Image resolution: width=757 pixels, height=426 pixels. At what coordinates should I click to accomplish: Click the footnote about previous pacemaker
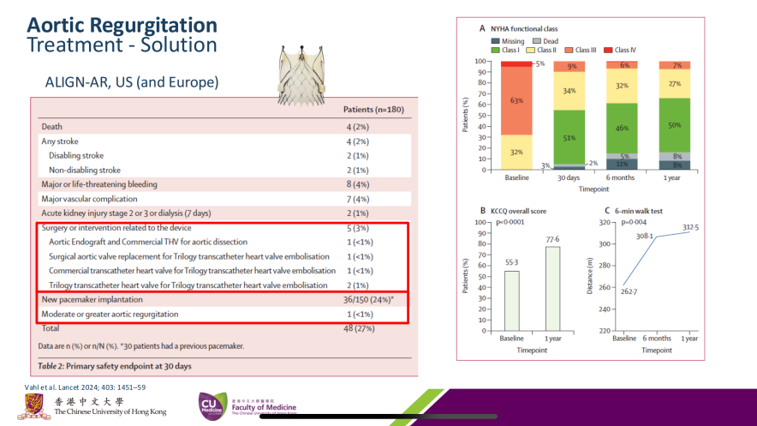pyautogui.click(x=141, y=345)
